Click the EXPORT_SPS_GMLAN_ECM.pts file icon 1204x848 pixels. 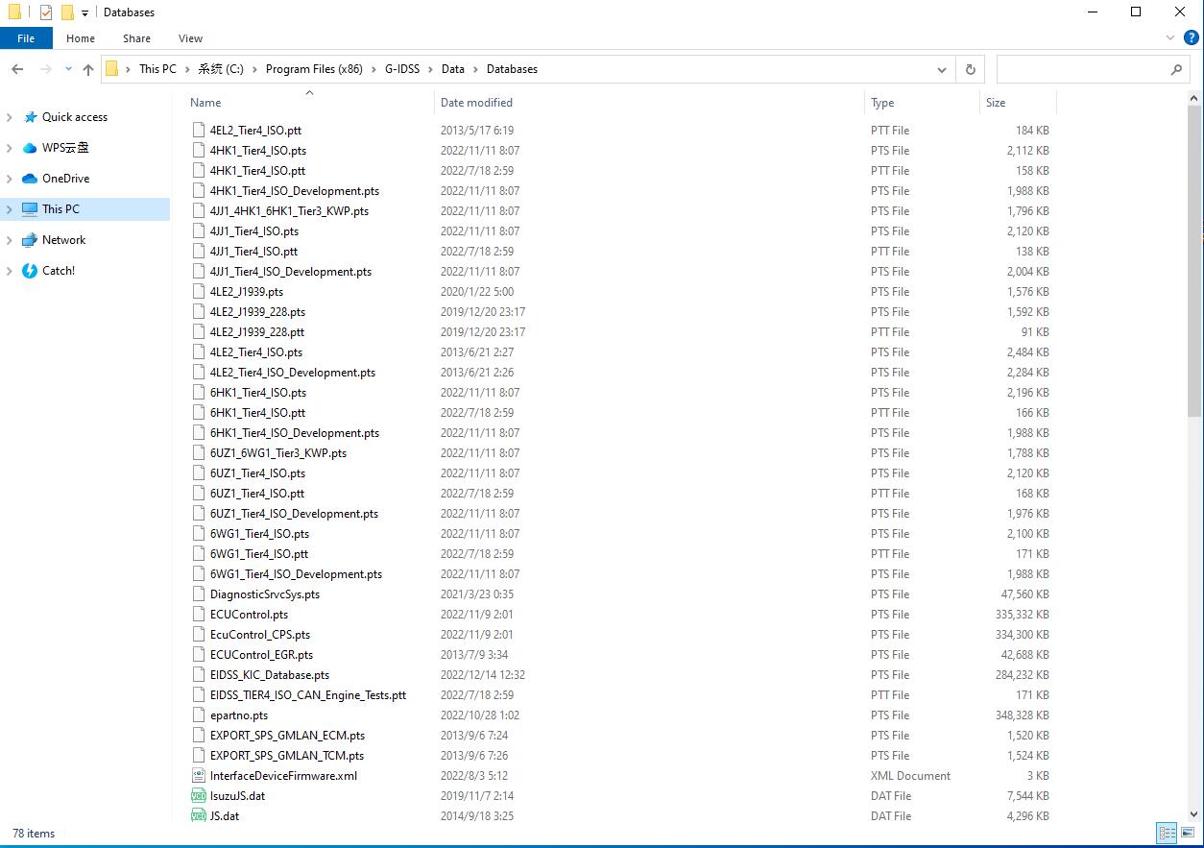[199, 736]
